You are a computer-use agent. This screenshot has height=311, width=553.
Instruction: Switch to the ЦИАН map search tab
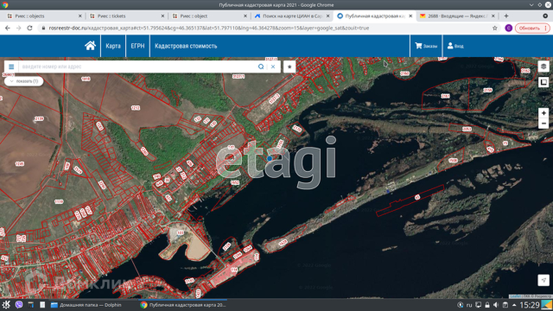click(291, 16)
